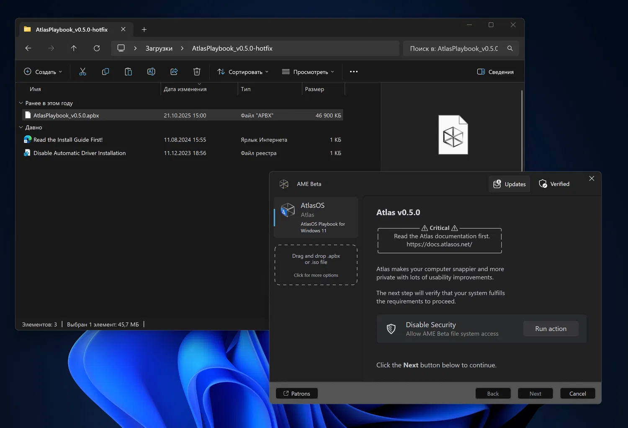Click the Copy icon in Explorer toolbar

[106, 72]
